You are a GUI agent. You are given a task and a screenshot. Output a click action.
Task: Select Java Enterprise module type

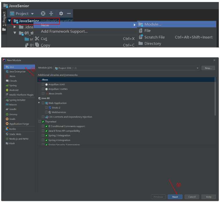pyautogui.click(x=19, y=71)
